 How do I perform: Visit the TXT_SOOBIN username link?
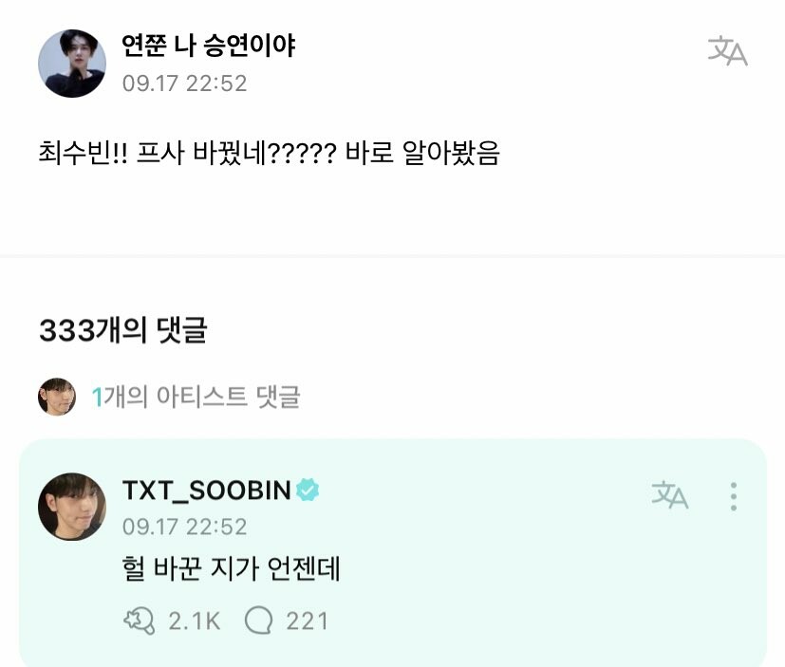(206, 490)
